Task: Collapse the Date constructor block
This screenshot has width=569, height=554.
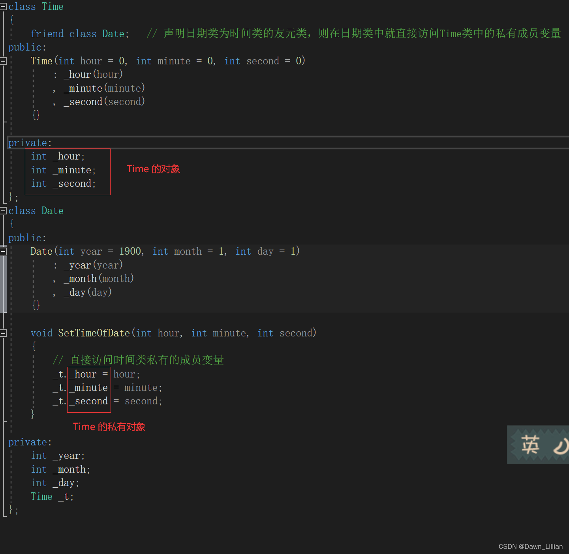Action: pos(3,251)
